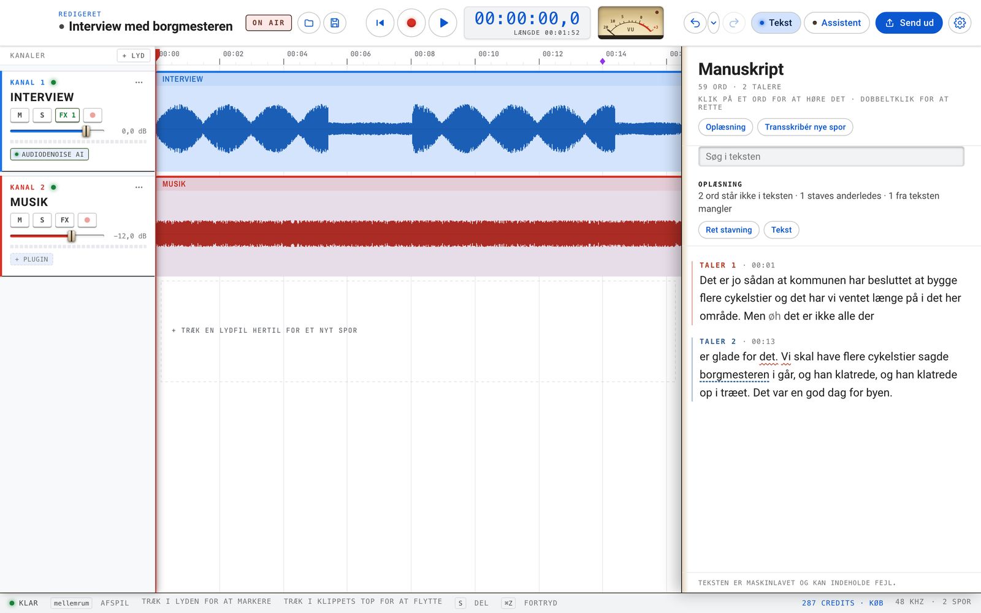Redo with the forward arrow icon
The height and width of the screenshot is (613, 981).
tap(734, 23)
